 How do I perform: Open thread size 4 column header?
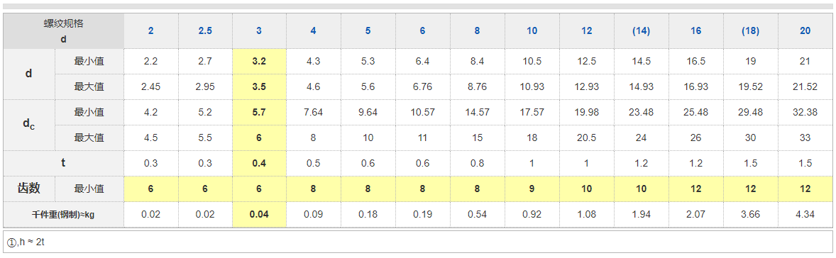click(314, 31)
